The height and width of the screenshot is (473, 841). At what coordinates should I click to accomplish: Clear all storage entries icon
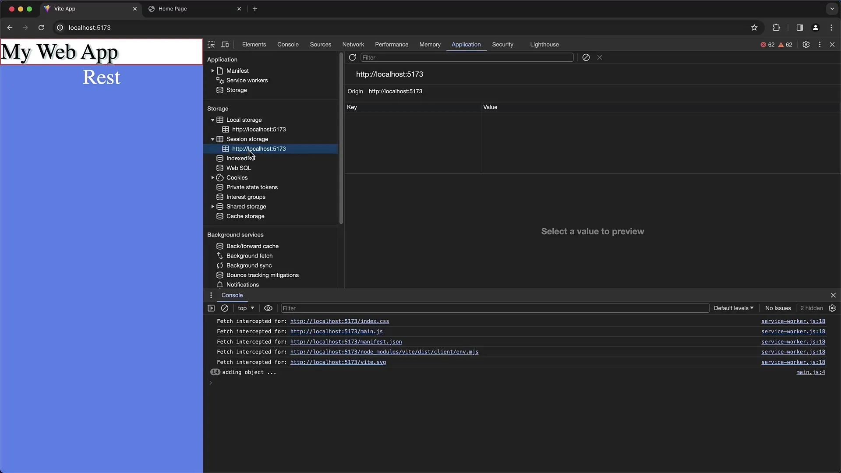(x=586, y=57)
